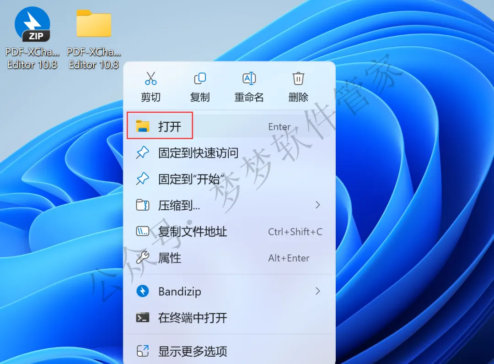Click the path icon beside 复制文件地址
Viewport: 494px width, 364px height.
tap(142, 232)
